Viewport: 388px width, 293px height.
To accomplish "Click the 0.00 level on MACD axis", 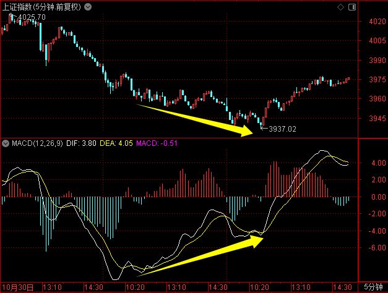I will point(373,197).
